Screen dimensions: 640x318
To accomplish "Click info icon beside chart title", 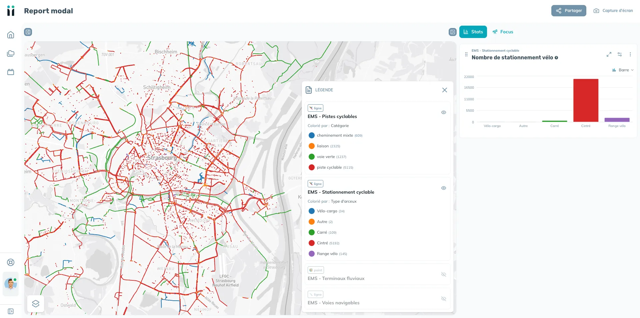I will (556, 58).
